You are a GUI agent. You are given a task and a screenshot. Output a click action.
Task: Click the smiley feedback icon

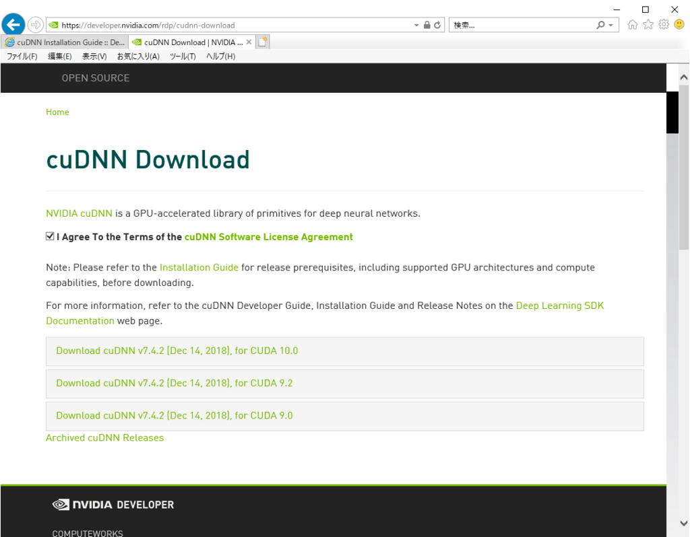tap(679, 25)
